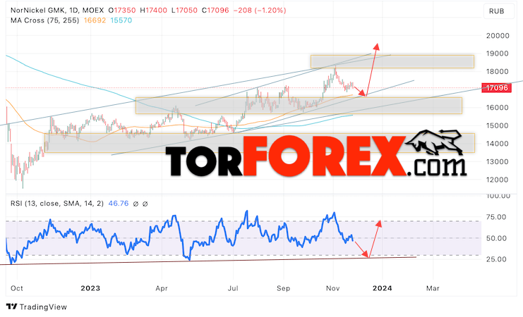Click the first ∅ symbol after RSI value
The image size is (523, 317).
click(x=136, y=204)
